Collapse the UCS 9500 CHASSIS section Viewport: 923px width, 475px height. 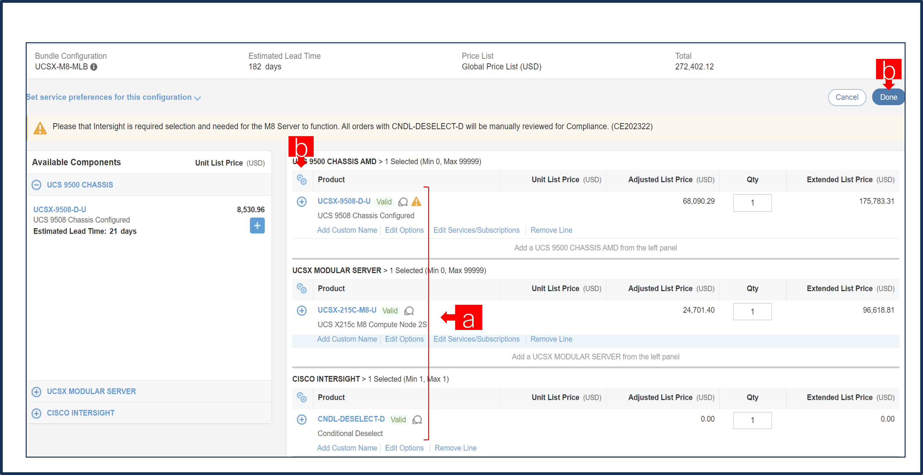[x=36, y=185]
